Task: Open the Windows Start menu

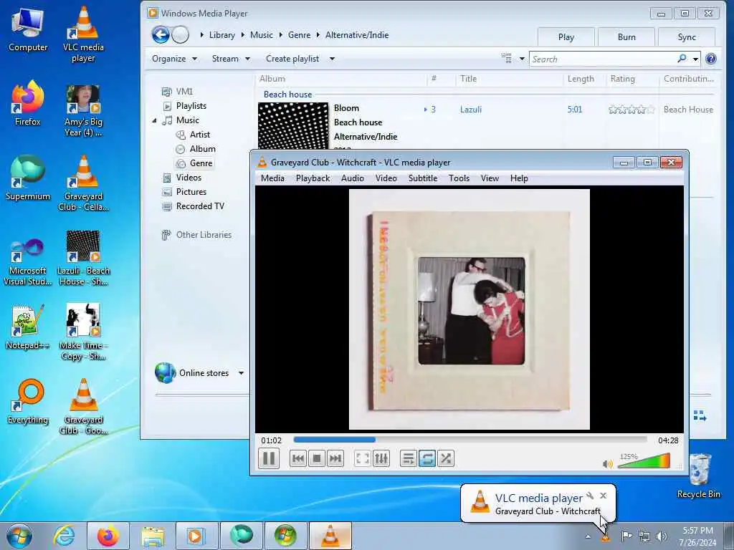Action: (19, 536)
